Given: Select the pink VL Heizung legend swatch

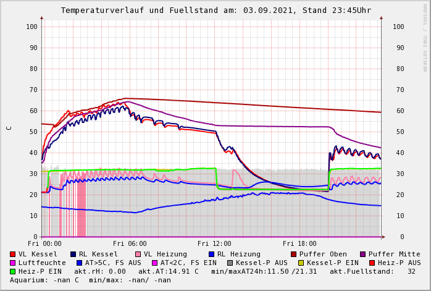Looking at the screenshot, I should tap(138, 255).
